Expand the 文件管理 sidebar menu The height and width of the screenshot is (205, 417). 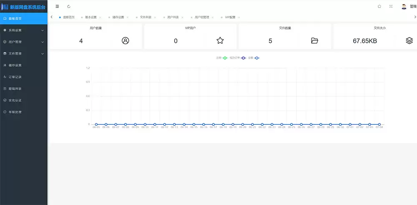pyautogui.click(x=23, y=54)
